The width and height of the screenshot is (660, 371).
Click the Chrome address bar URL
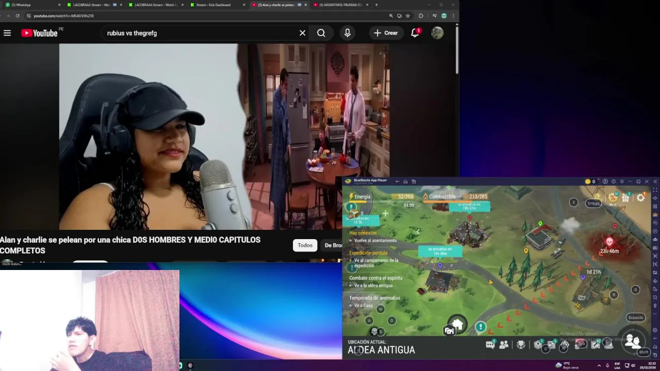tap(63, 16)
